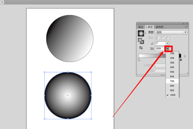Open the gradient presets arrow beside the thumbnail
This screenshot has width=193, height=129.
pos(146,33)
